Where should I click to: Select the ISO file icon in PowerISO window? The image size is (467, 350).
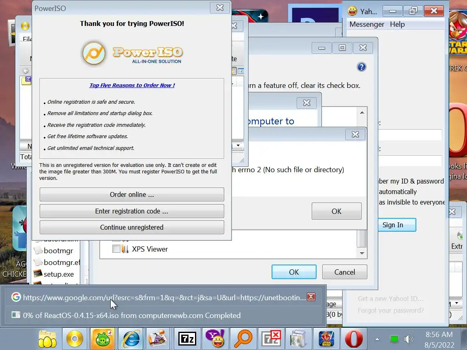pos(26,81)
